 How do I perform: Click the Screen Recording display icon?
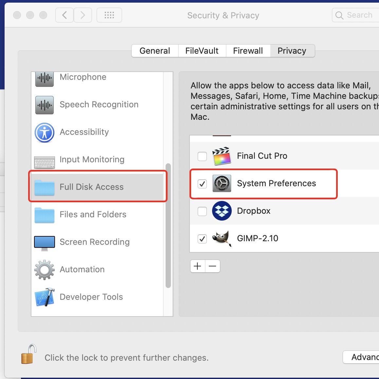[44, 242]
